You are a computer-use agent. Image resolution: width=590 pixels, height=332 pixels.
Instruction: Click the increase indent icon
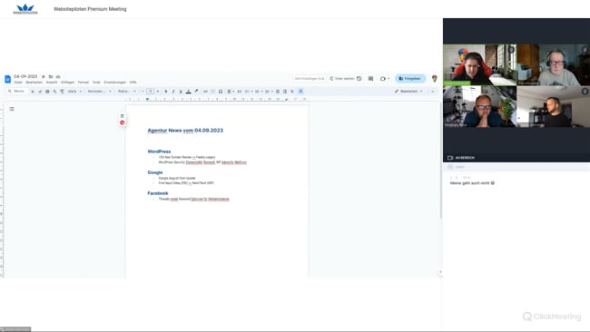pos(285,92)
